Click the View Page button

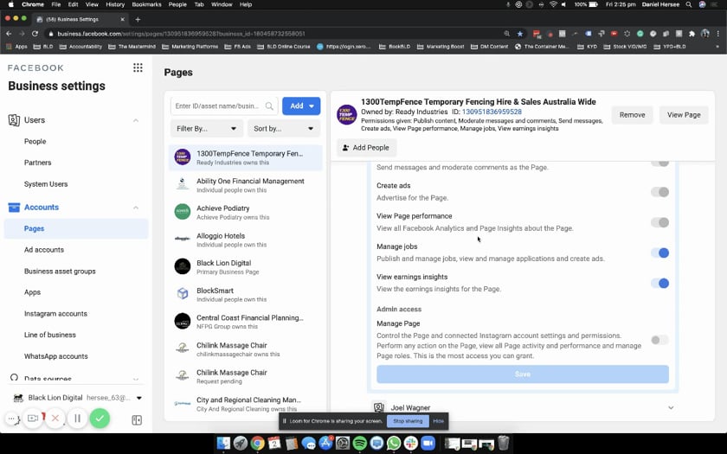coord(684,115)
